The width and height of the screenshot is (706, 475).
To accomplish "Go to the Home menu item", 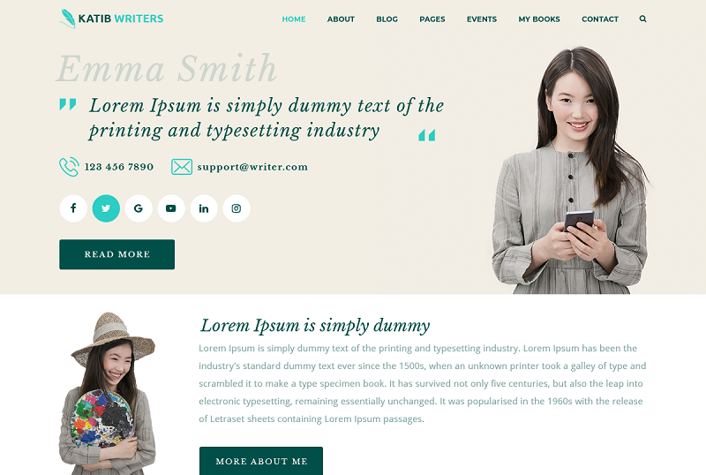I will pyautogui.click(x=294, y=19).
